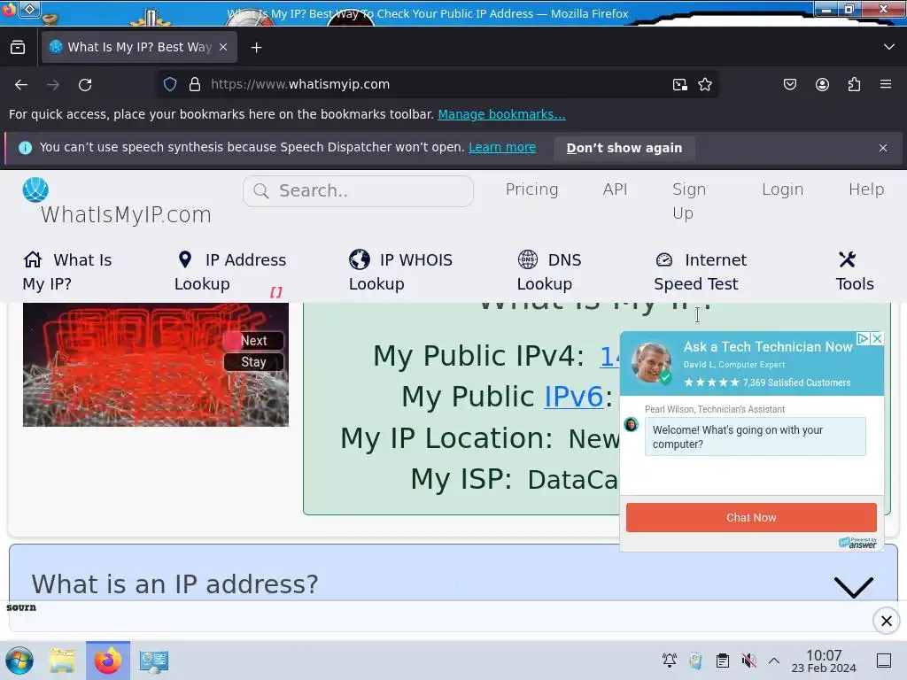Close the What Is My IP tab
The image size is (907, 680).
click(x=223, y=48)
